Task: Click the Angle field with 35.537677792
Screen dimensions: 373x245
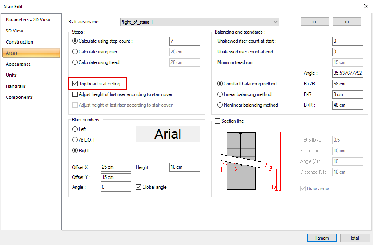Action: click(348, 73)
